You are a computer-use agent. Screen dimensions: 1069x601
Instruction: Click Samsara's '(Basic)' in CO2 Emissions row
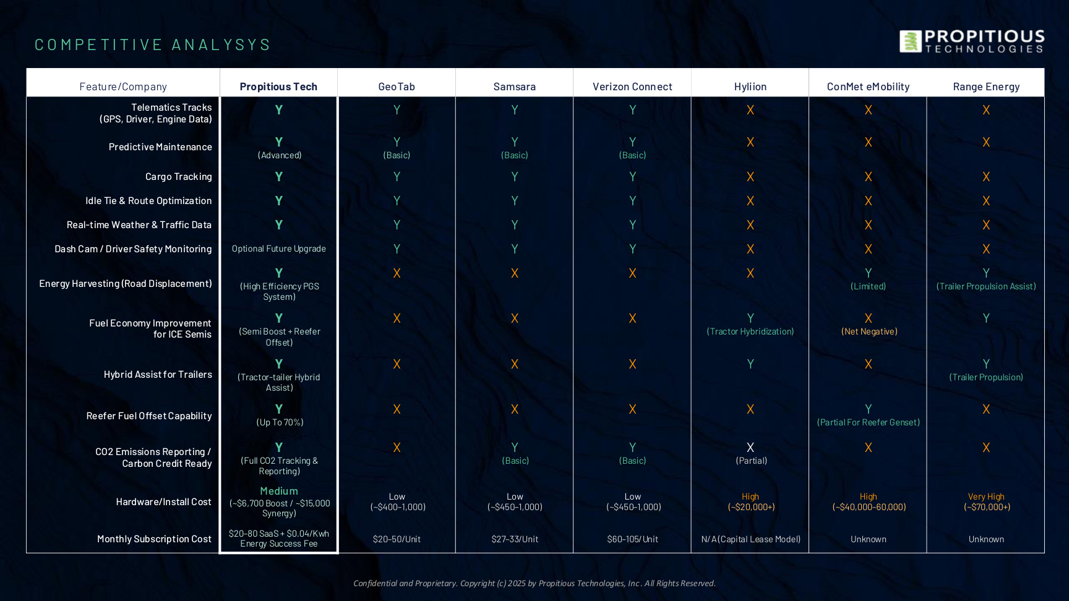[515, 461]
